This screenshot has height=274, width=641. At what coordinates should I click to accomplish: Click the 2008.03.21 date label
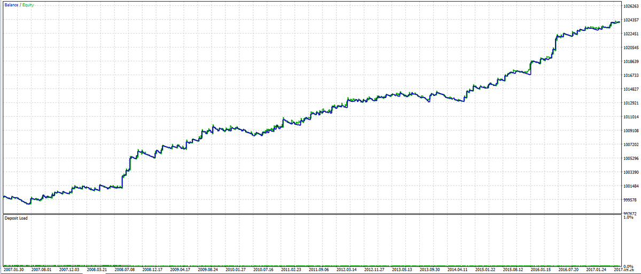tap(96, 270)
